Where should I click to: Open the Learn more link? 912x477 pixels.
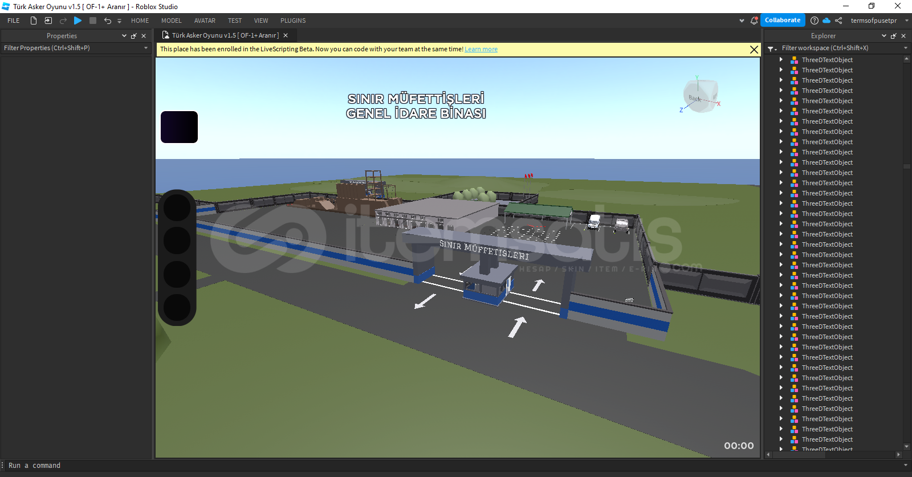coord(481,50)
